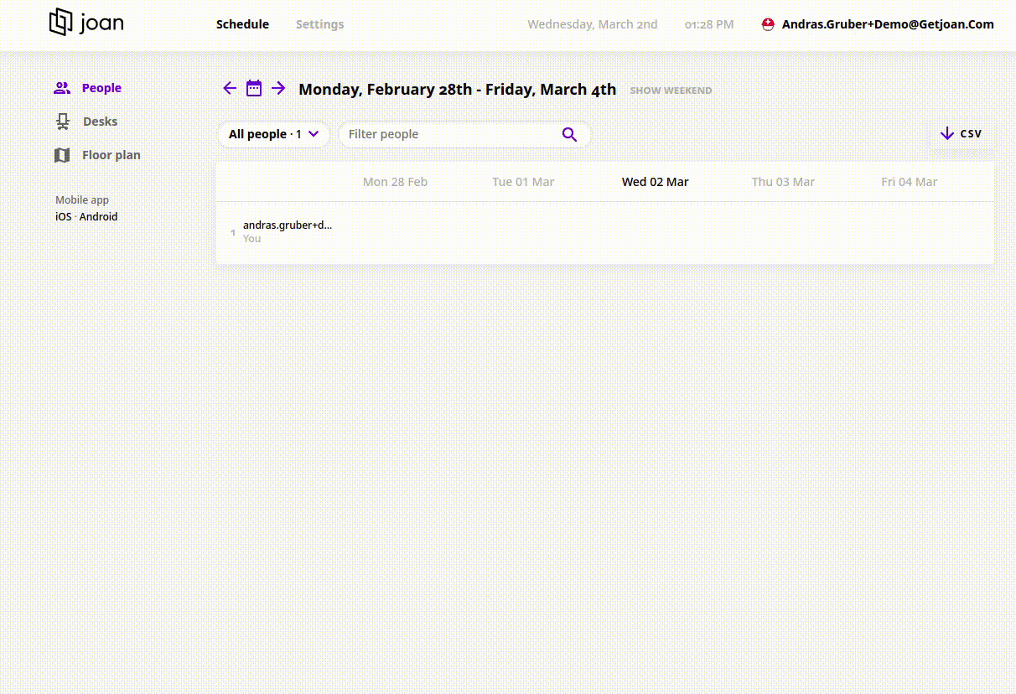Click the Joan logo
Image resolution: width=1016 pixels, height=694 pixels.
[x=86, y=23]
